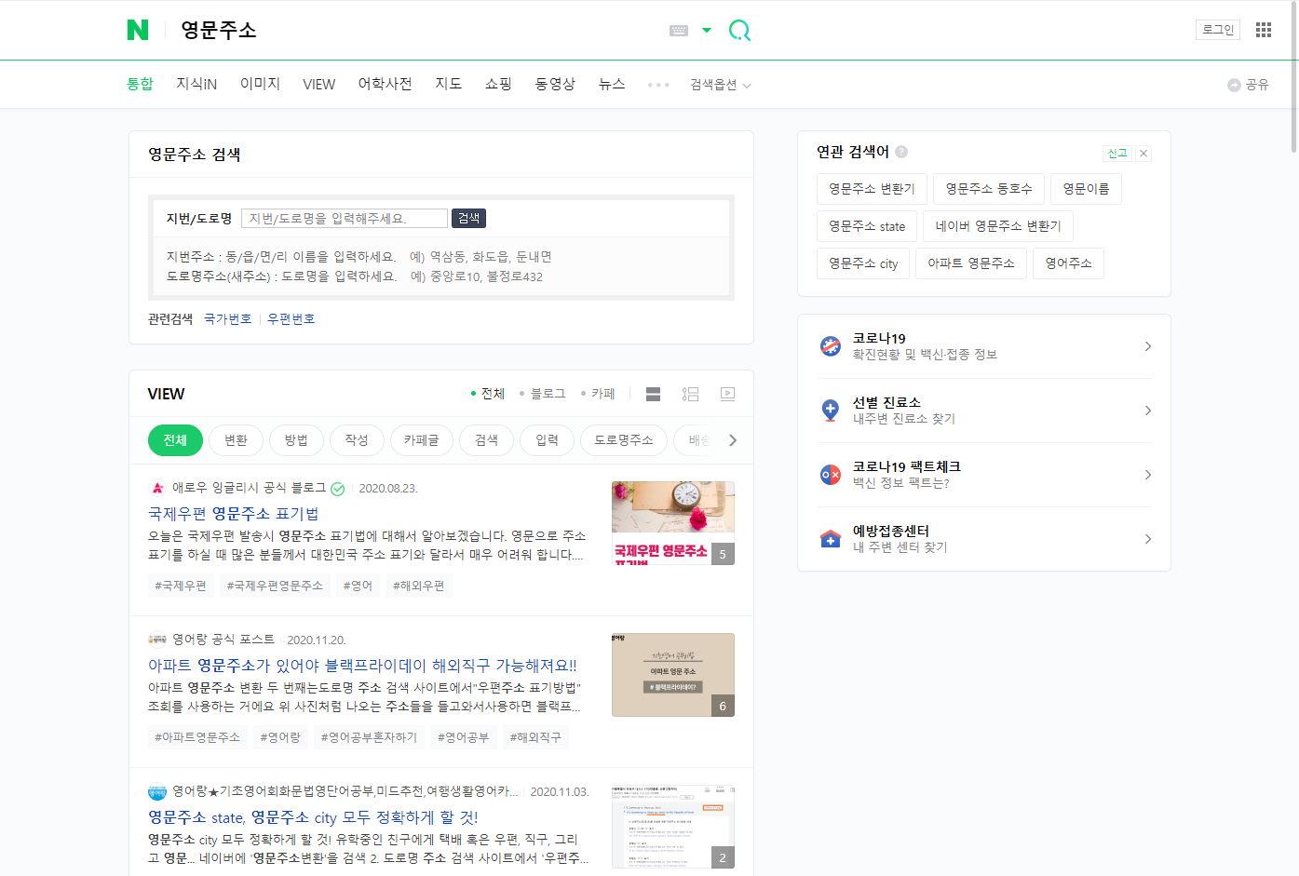Show more tabs via three dots
This screenshot has height=876, width=1299.
tap(658, 85)
